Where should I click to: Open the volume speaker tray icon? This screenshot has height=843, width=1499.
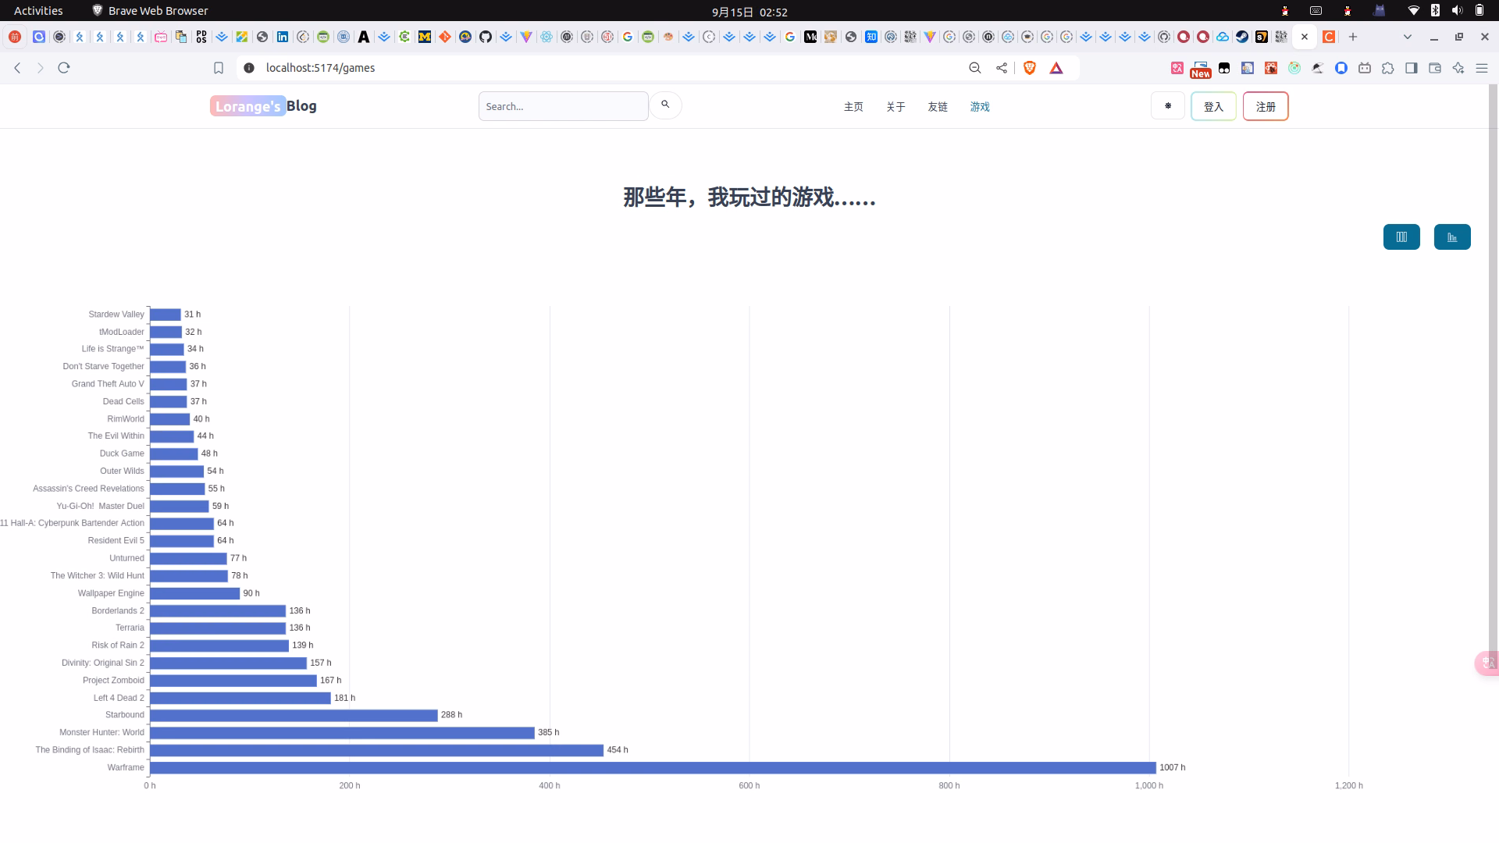[x=1457, y=11]
